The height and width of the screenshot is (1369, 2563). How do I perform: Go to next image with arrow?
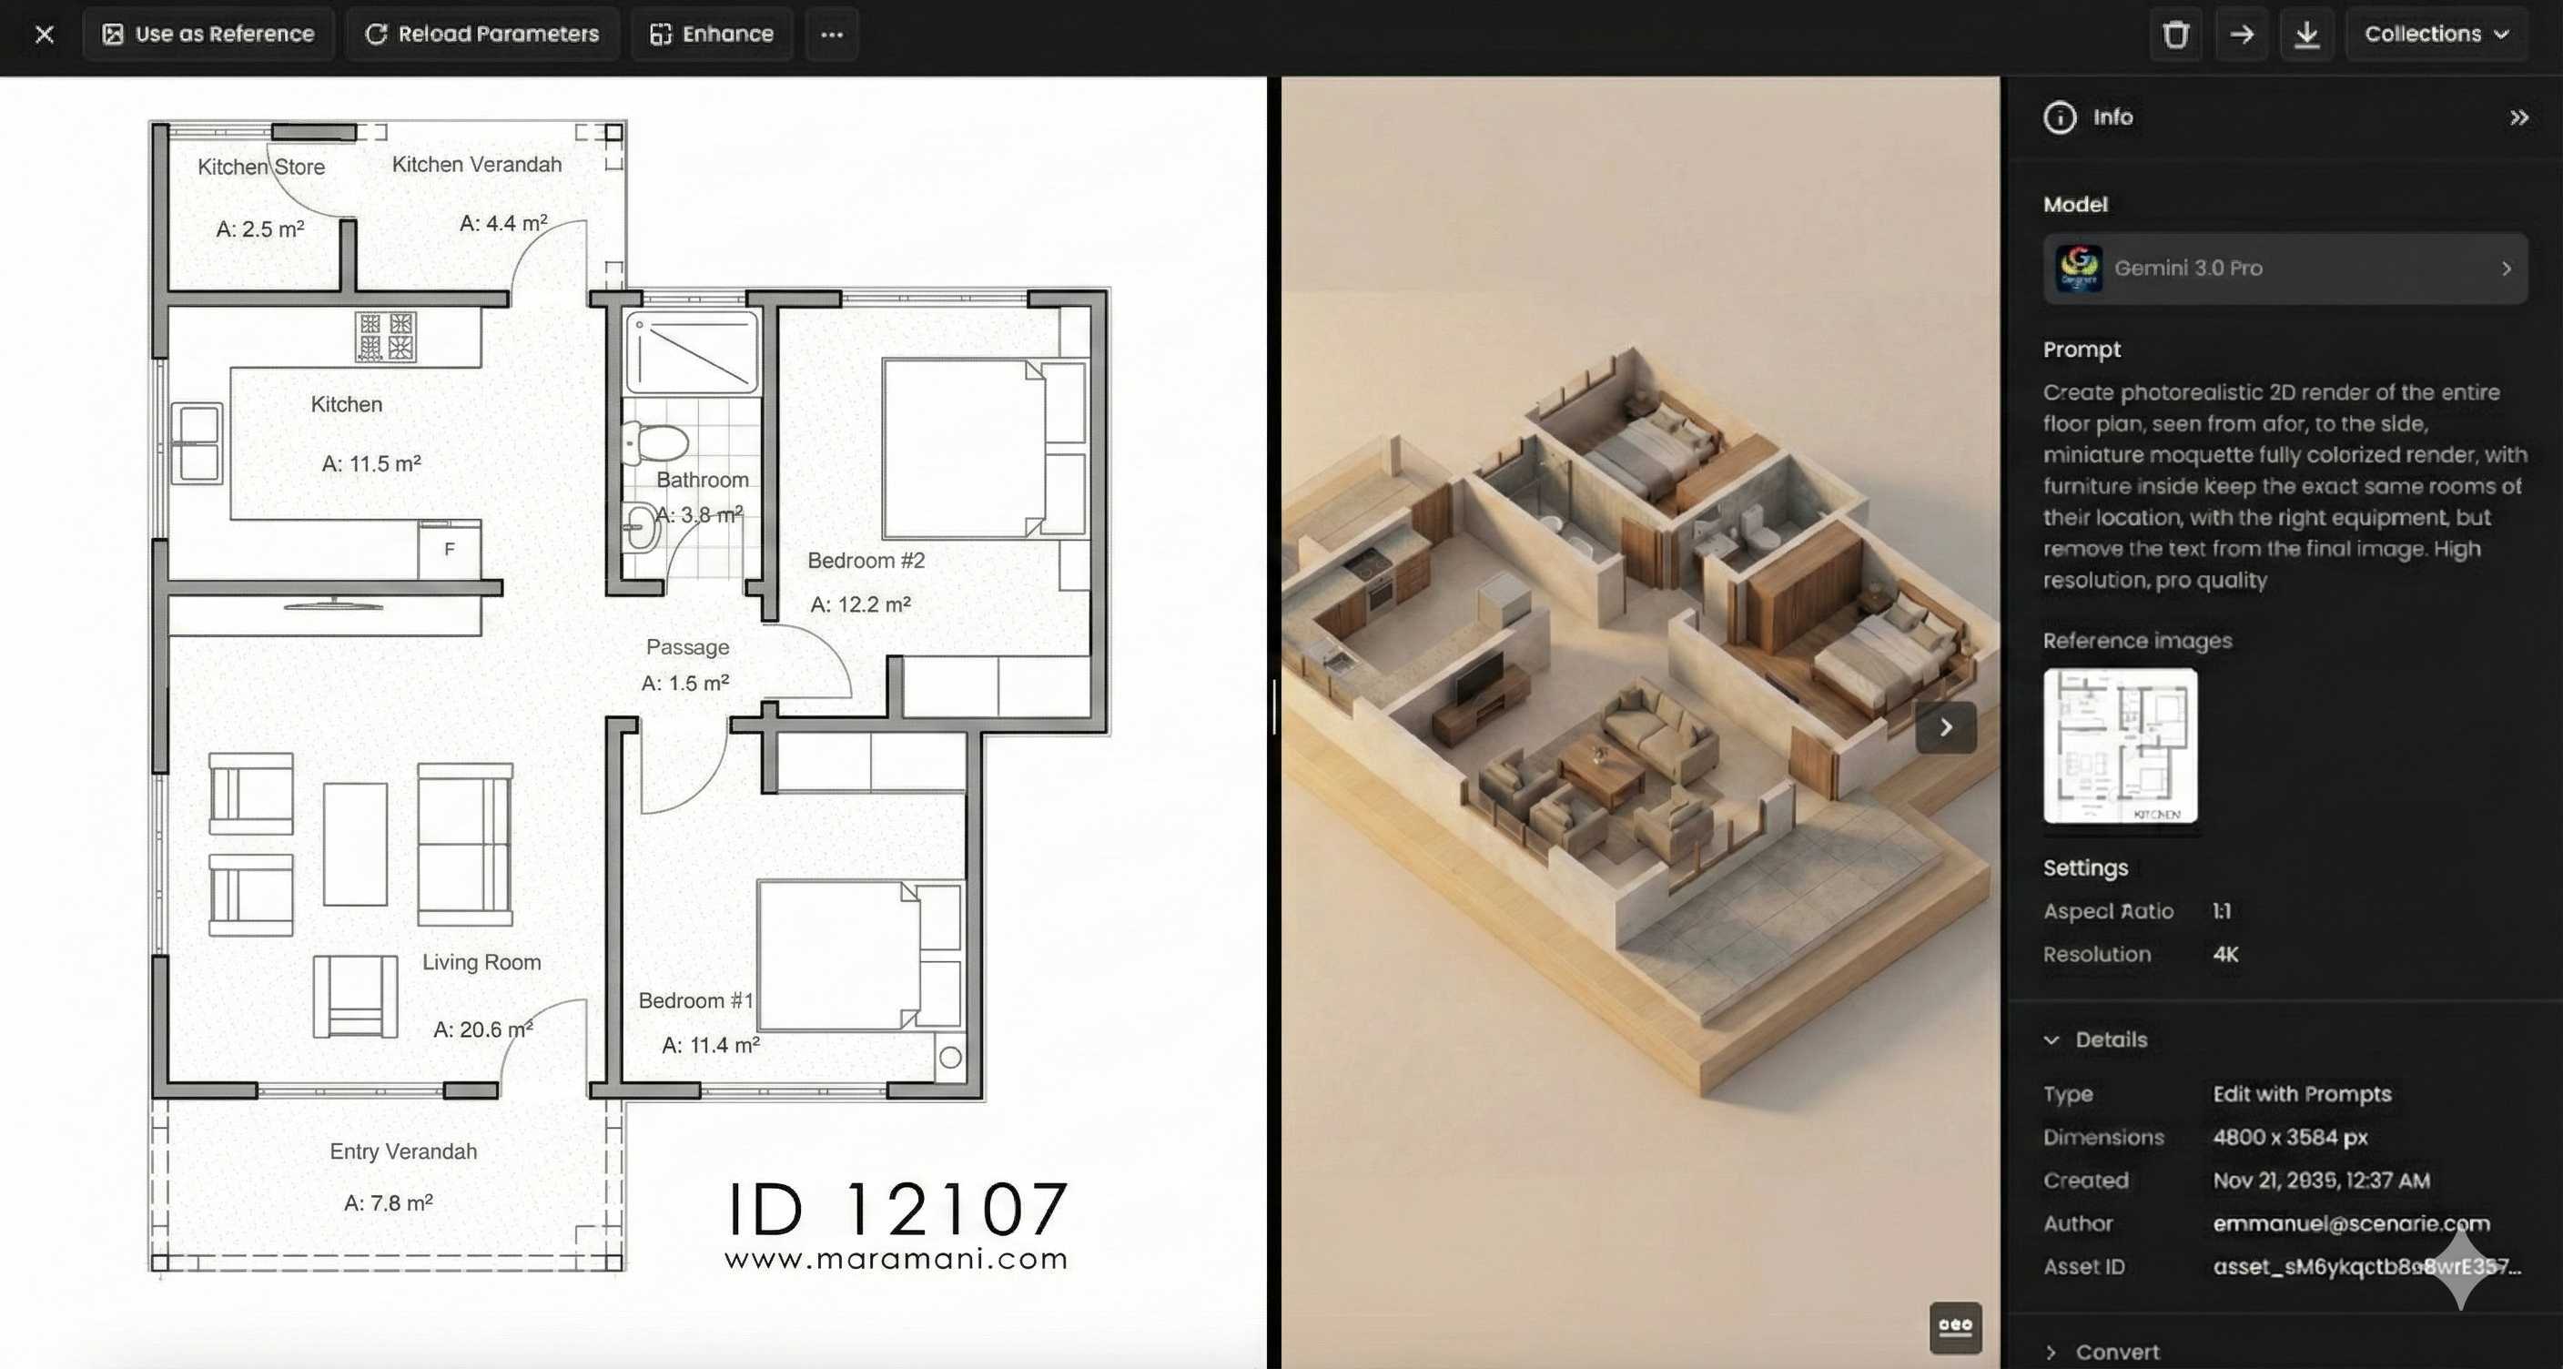pyautogui.click(x=1945, y=727)
